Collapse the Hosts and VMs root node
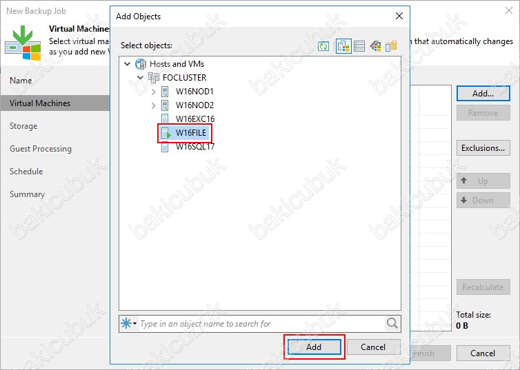Viewport: 520px width, 370px height. coord(127,64)
